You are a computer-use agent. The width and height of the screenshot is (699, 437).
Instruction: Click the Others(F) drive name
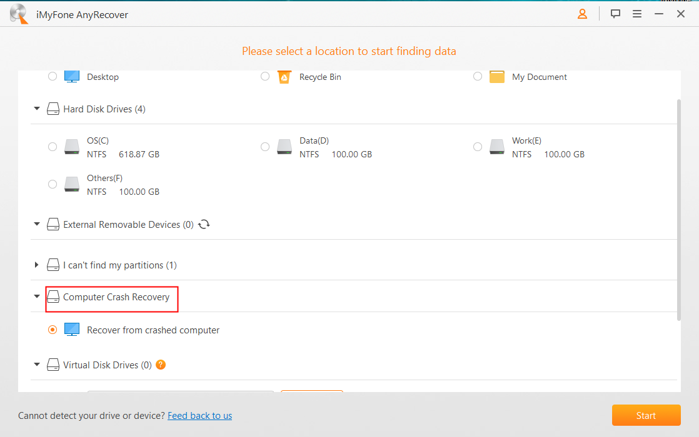[x=105, y=178]
